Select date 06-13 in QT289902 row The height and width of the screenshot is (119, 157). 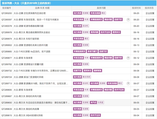[136, 45]
